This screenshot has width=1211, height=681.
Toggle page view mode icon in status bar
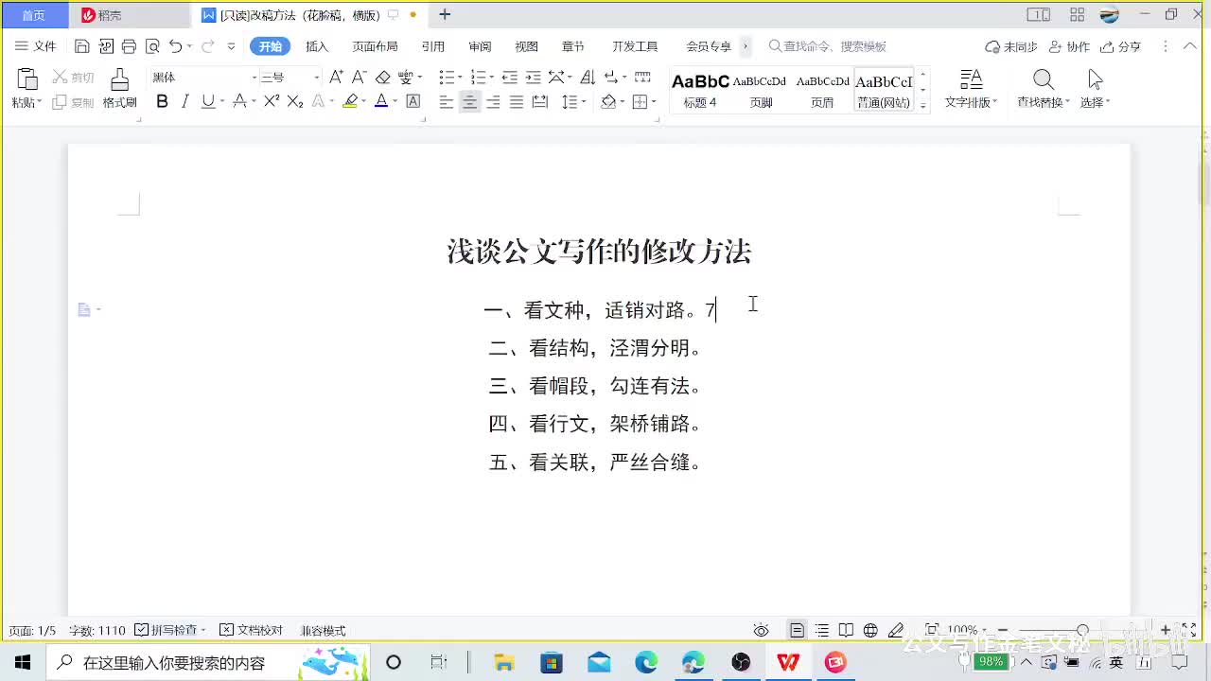point(798,630)
